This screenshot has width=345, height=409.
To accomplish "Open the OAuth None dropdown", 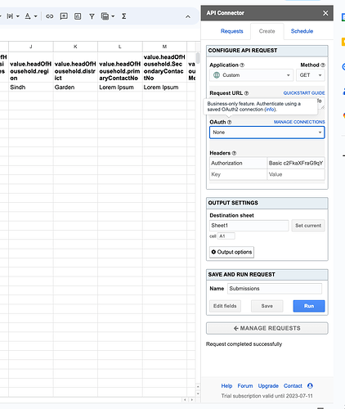I will (x=267, y=133).
